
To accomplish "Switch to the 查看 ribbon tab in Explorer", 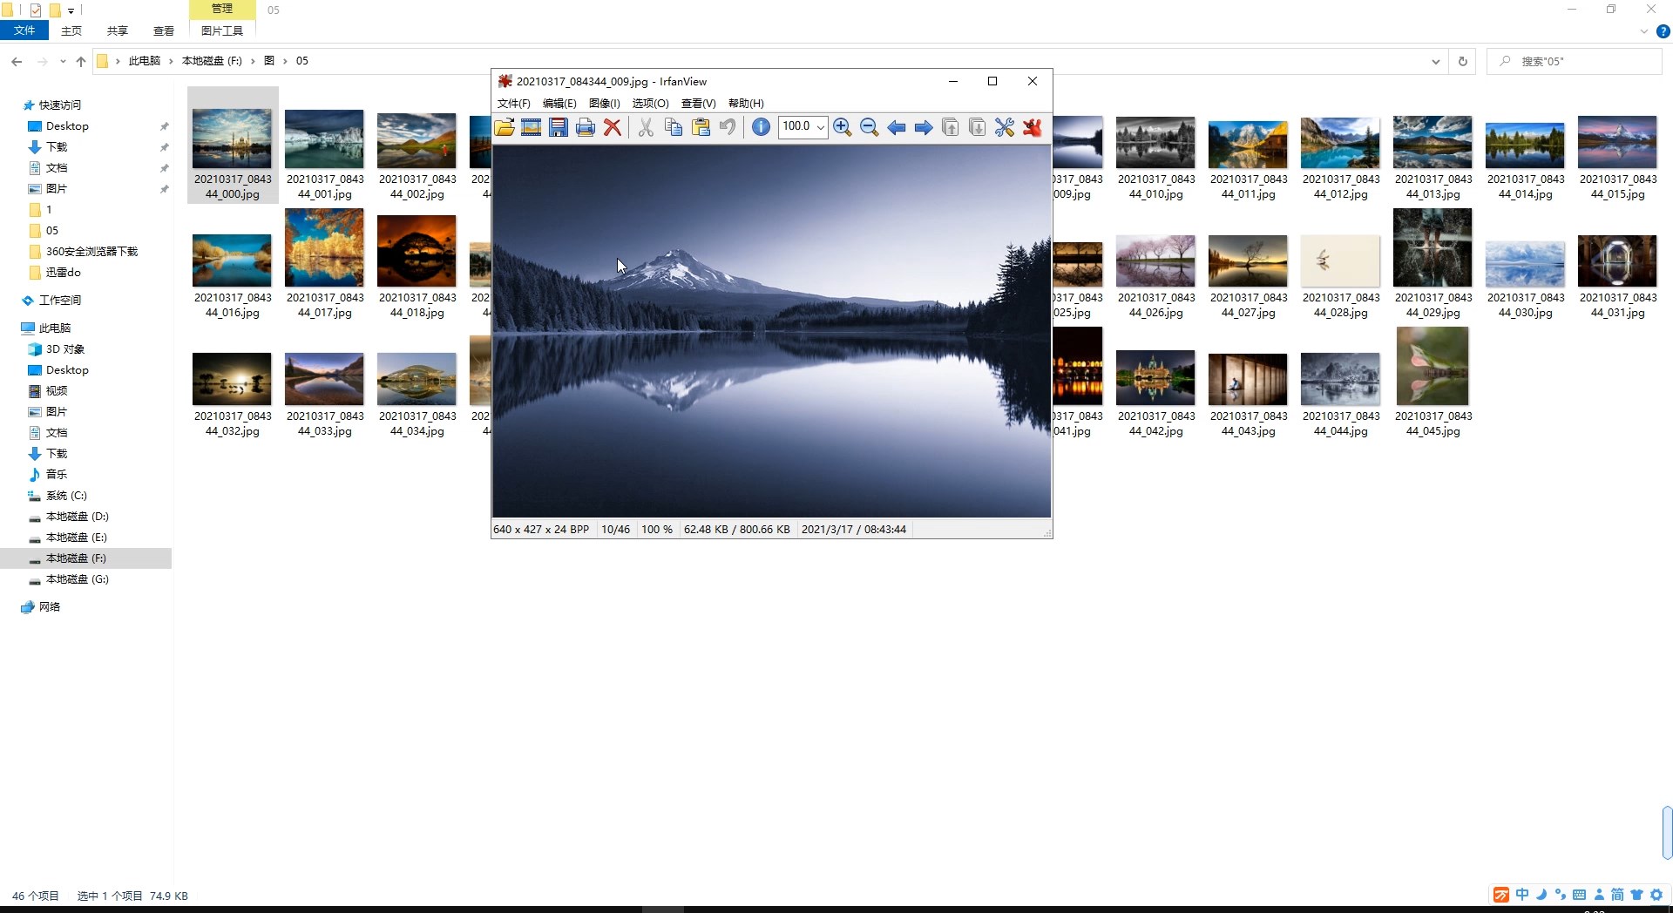I will (163, 30).
